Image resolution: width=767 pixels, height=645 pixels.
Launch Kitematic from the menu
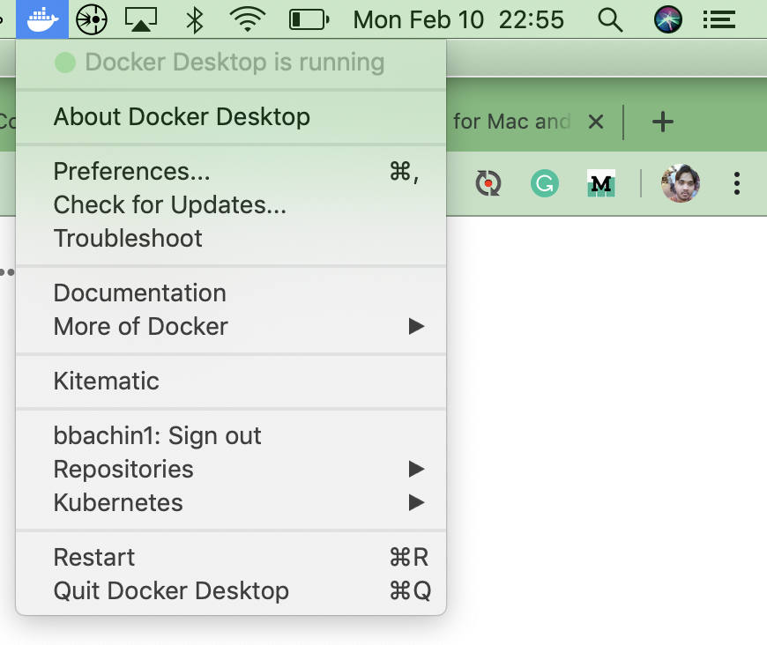(231, 381)
